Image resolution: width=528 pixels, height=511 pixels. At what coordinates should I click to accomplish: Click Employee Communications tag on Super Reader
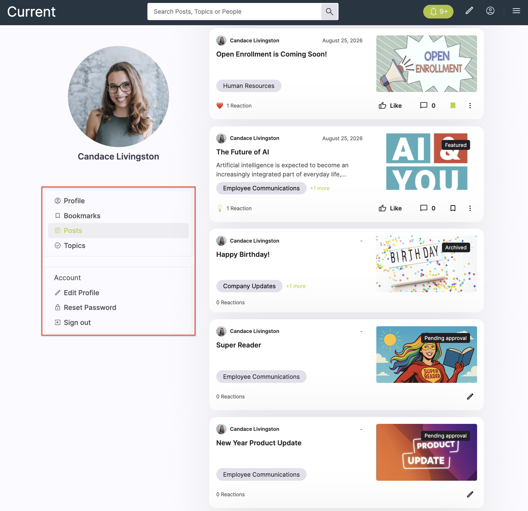[x=261, y=376]
